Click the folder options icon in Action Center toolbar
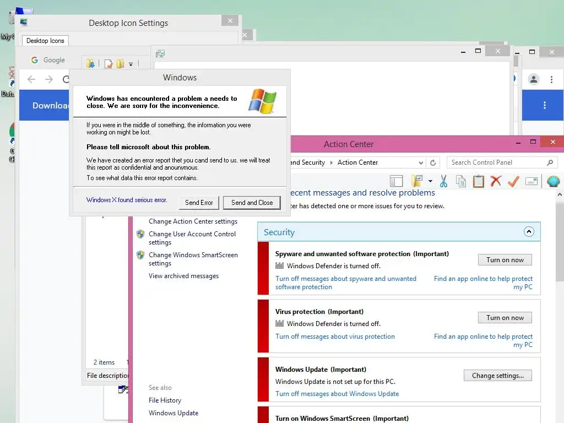This screenshot has width=564, height=423. coord(417,181)
